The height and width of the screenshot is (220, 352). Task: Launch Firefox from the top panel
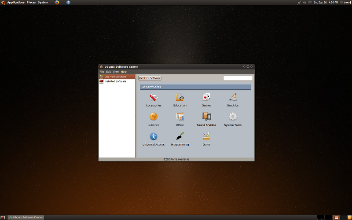tap(57, 3)
